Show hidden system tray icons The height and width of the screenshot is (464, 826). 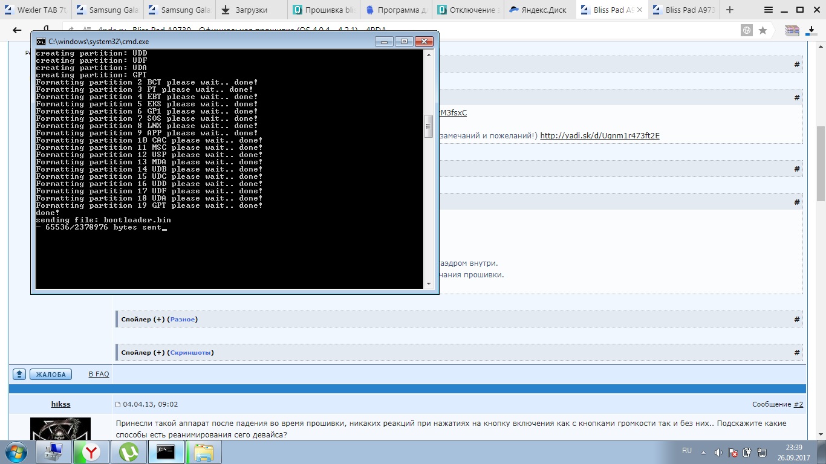tap(703, 452)
